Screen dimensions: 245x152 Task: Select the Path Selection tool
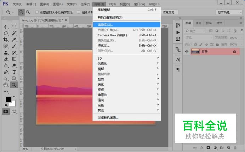(6, 78)
